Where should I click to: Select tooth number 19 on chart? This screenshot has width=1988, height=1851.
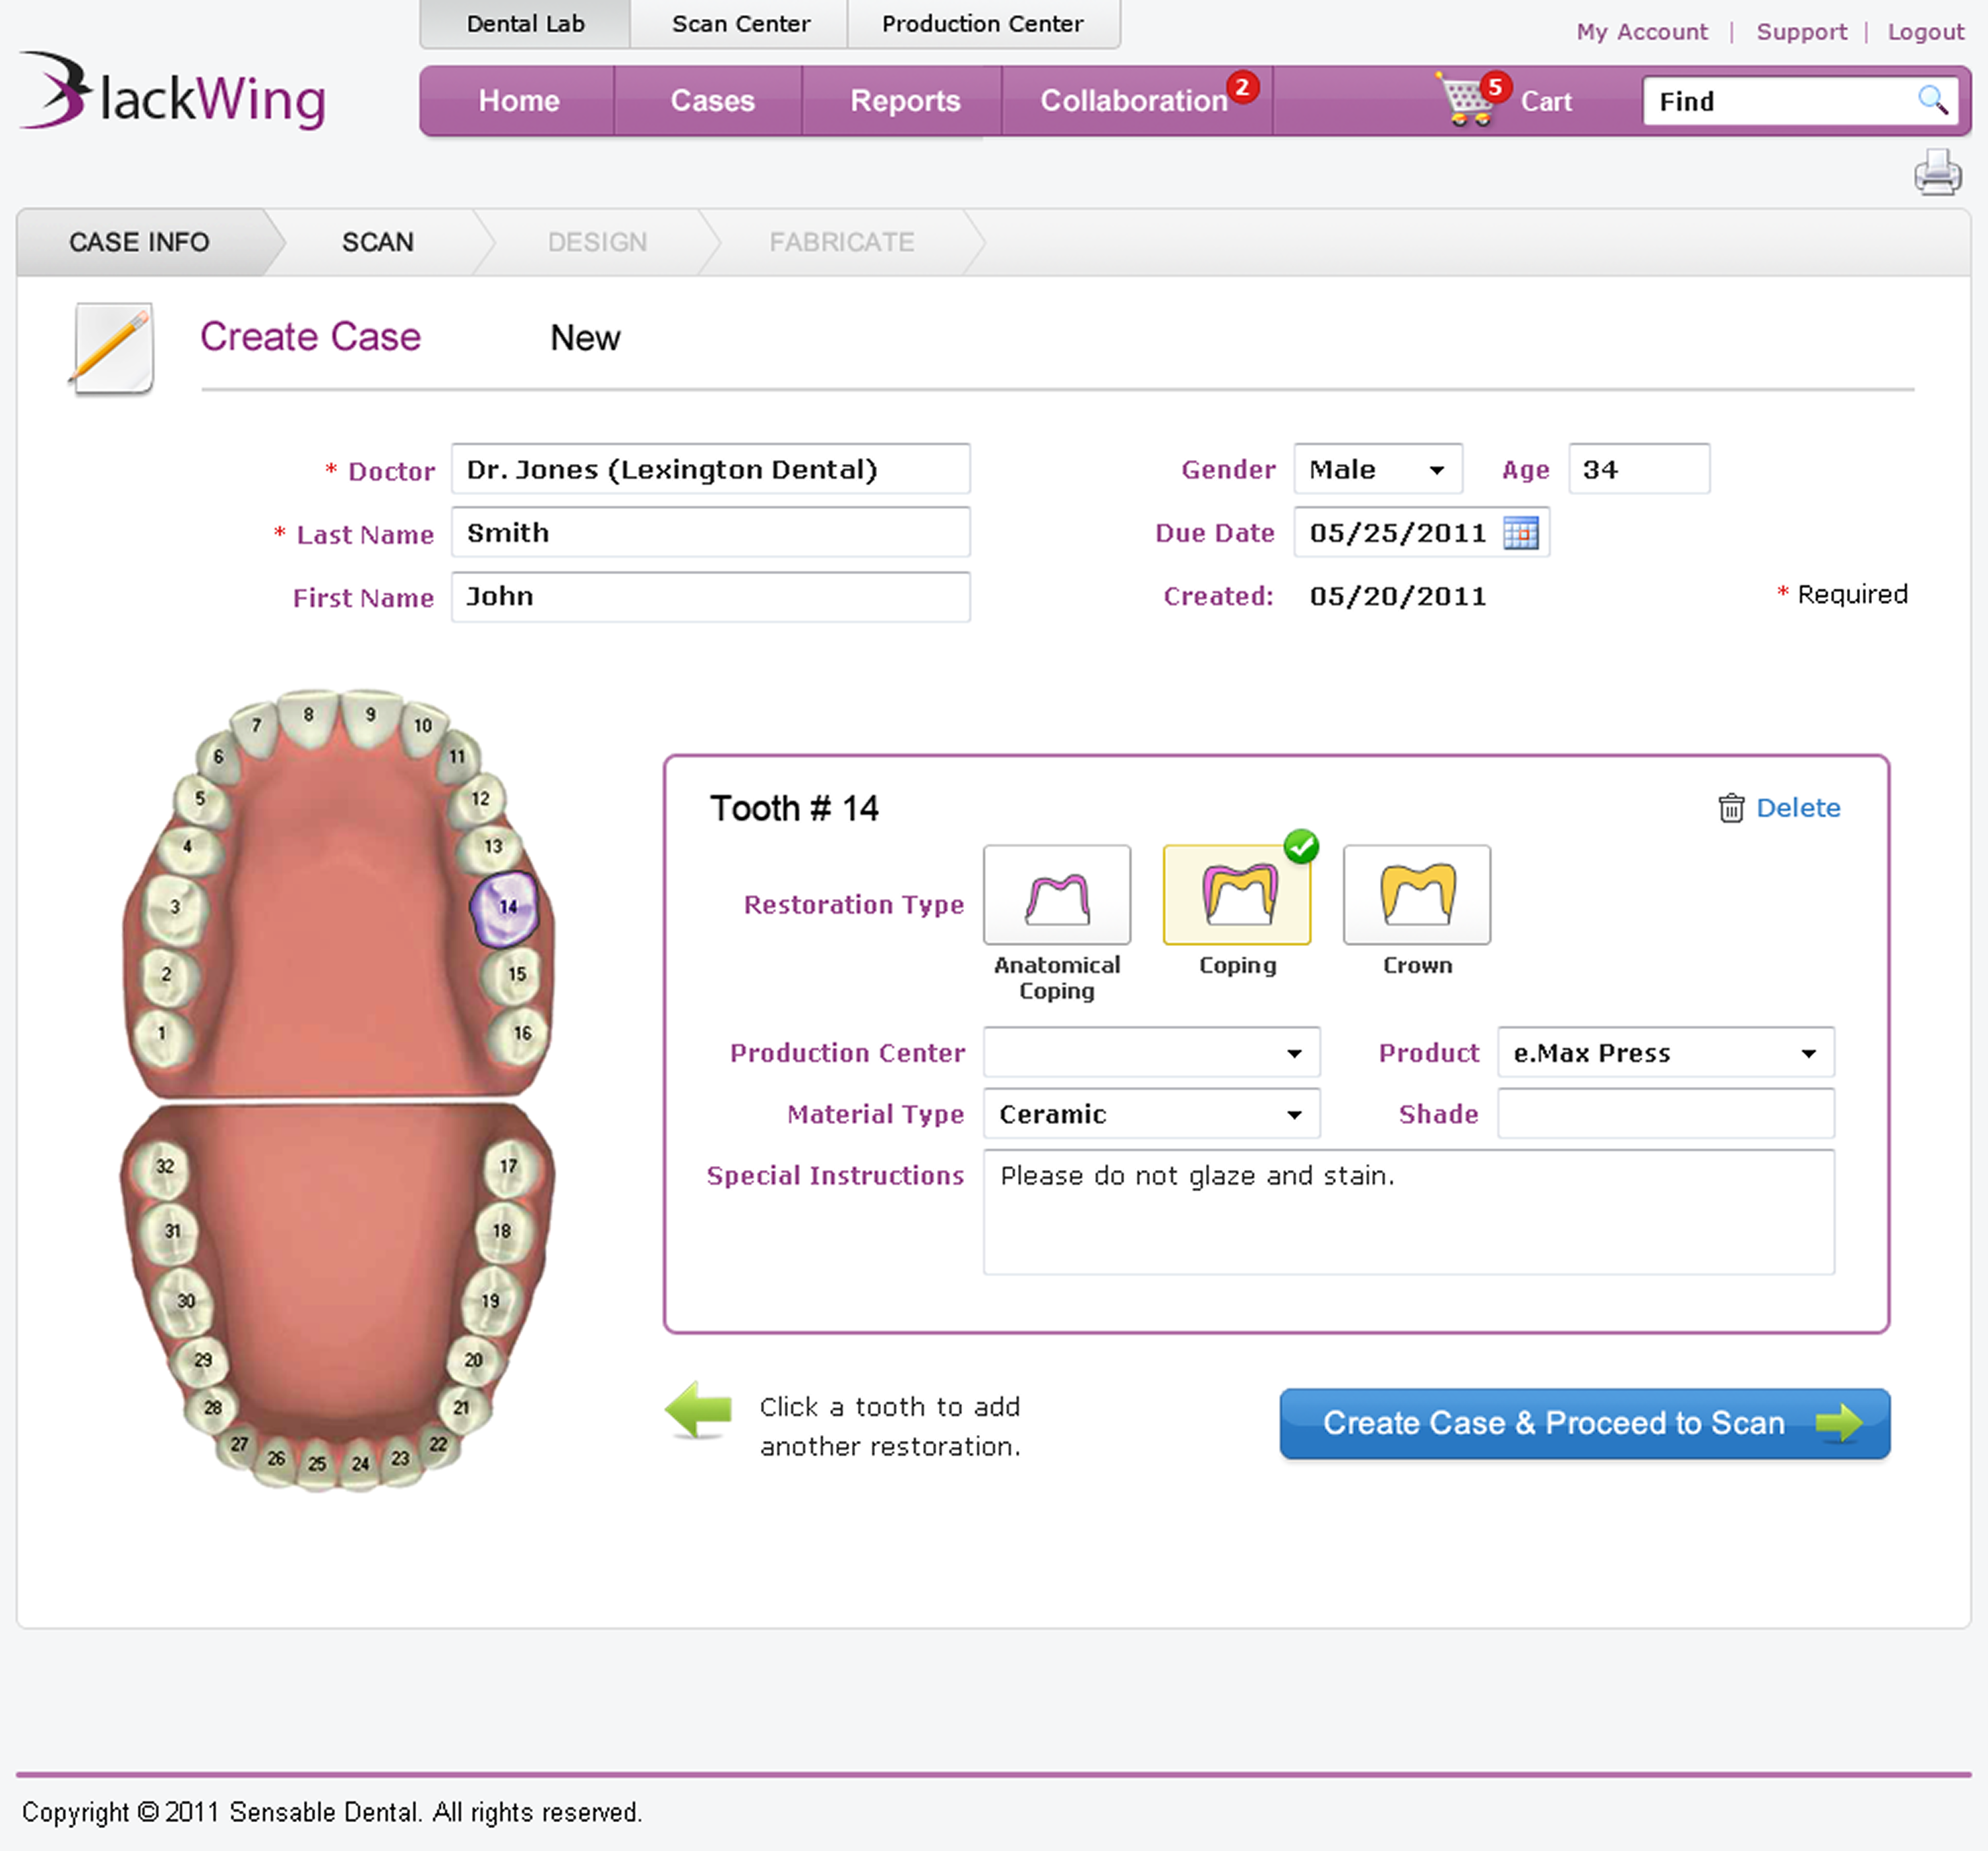(x=490, y=1299)
